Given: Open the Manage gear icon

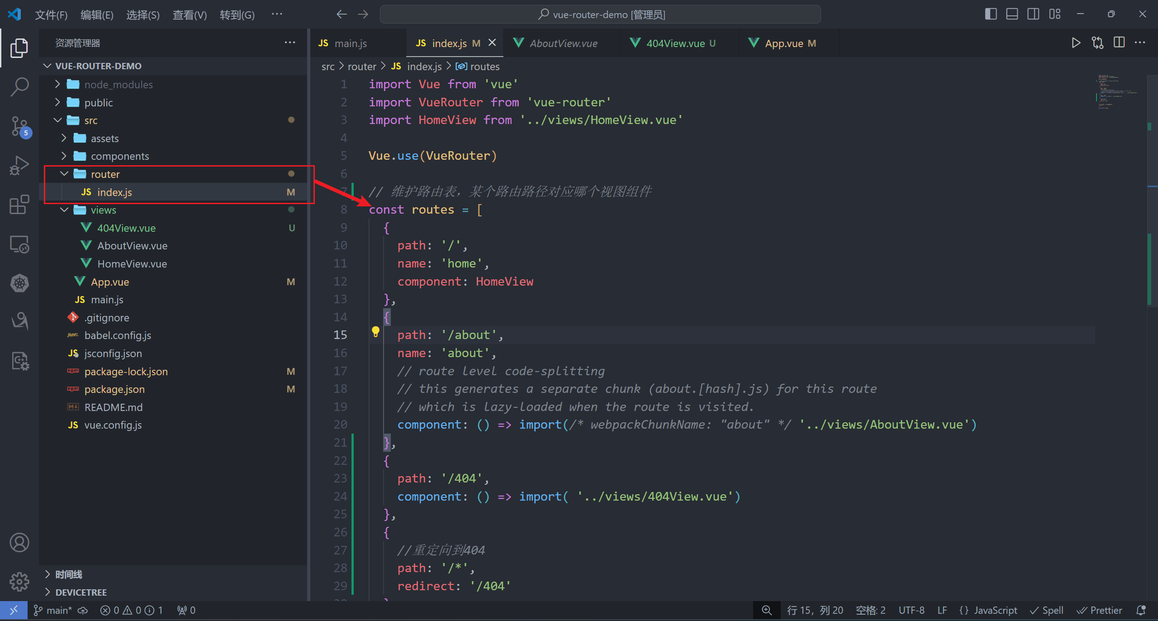Looking at the screenshot, I should tap(19, 582).
